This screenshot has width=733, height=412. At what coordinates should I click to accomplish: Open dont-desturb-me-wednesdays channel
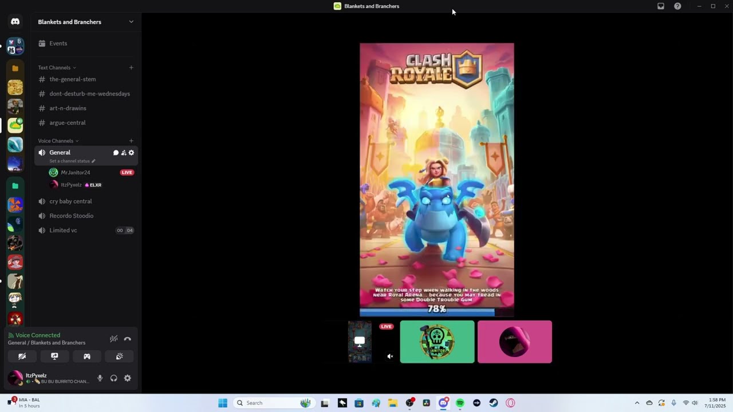point(86,94)
